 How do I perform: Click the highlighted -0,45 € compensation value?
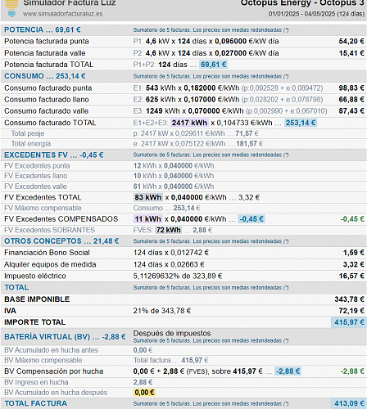point(251,219)
